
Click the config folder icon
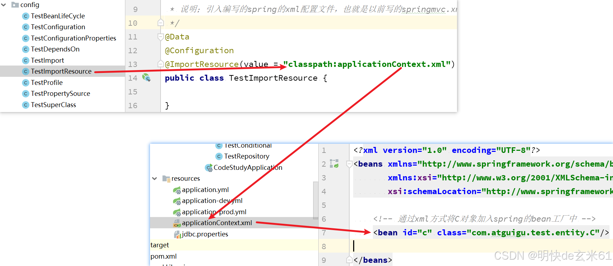15,5
